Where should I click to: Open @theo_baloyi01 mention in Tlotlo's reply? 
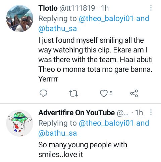coord(106,18)
